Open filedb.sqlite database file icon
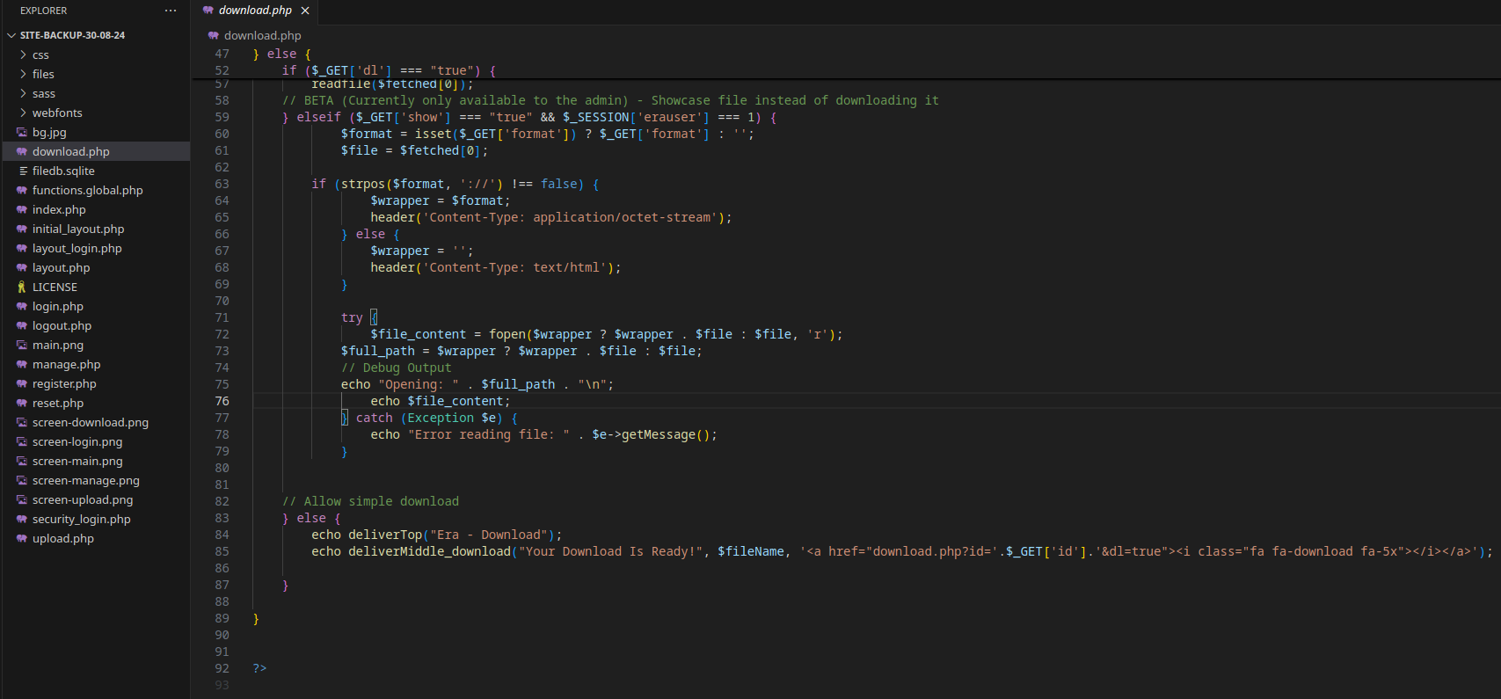The image size is (1501, 699). click(x=22, y=171)
